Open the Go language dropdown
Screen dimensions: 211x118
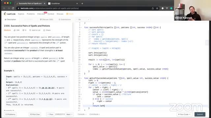click(83, 20)
